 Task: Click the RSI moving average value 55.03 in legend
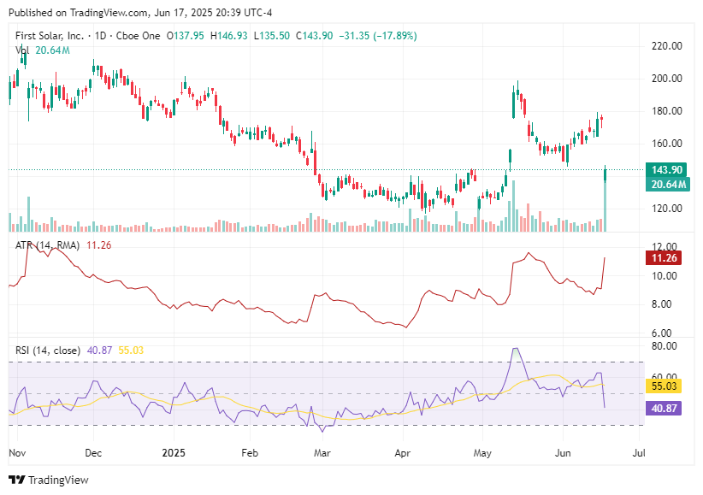131,351
